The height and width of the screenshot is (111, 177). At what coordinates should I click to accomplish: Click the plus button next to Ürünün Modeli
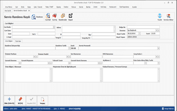click(x=70, y=57)
